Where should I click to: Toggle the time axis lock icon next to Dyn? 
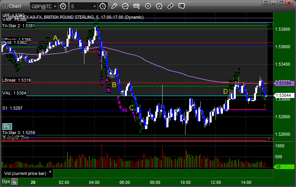point(14,182)
